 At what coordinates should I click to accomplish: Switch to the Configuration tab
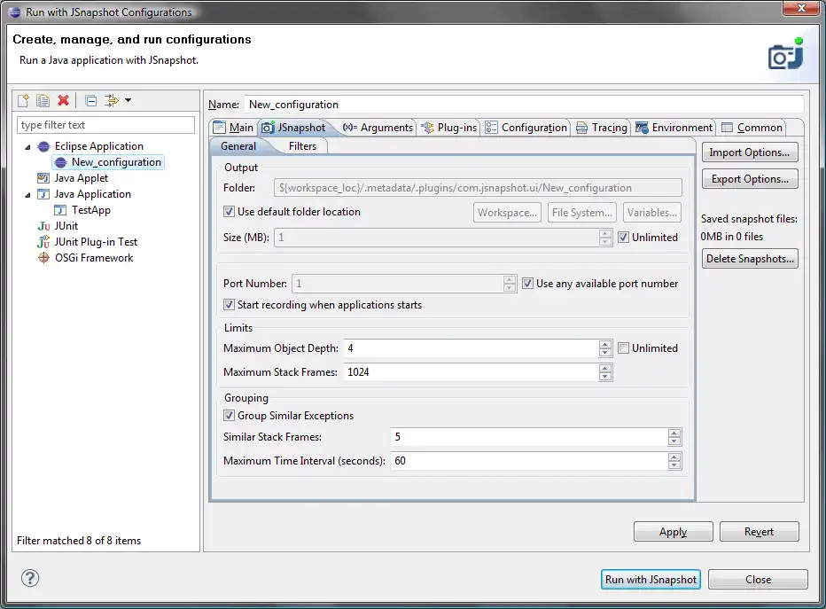click(x=526, y=128)
